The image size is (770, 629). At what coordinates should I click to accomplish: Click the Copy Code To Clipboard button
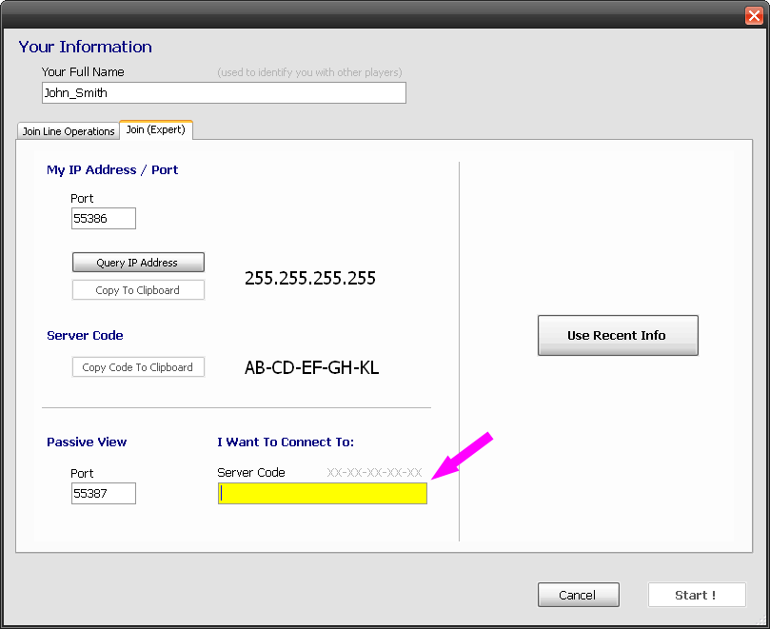coord(138,367)
